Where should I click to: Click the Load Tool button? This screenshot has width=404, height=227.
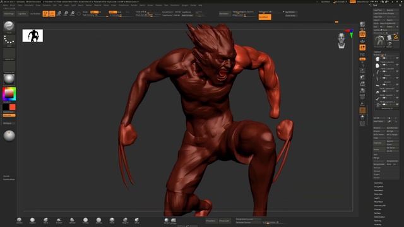379,10
